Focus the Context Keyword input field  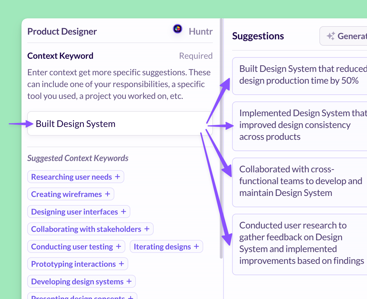pos(120,124)
